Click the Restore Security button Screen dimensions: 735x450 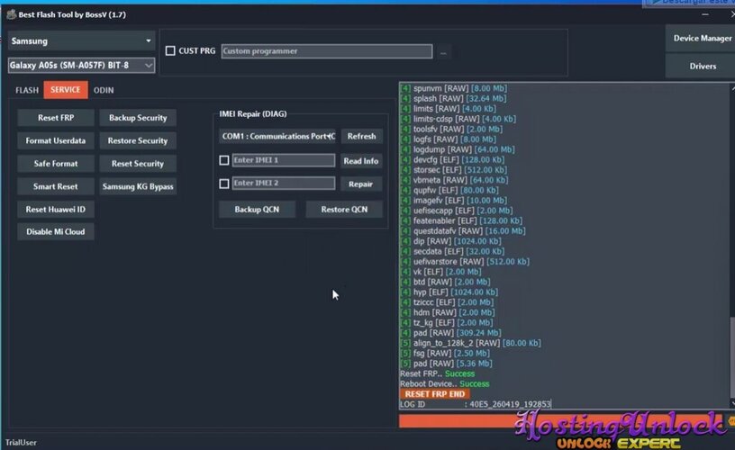[x=138, y=140]
